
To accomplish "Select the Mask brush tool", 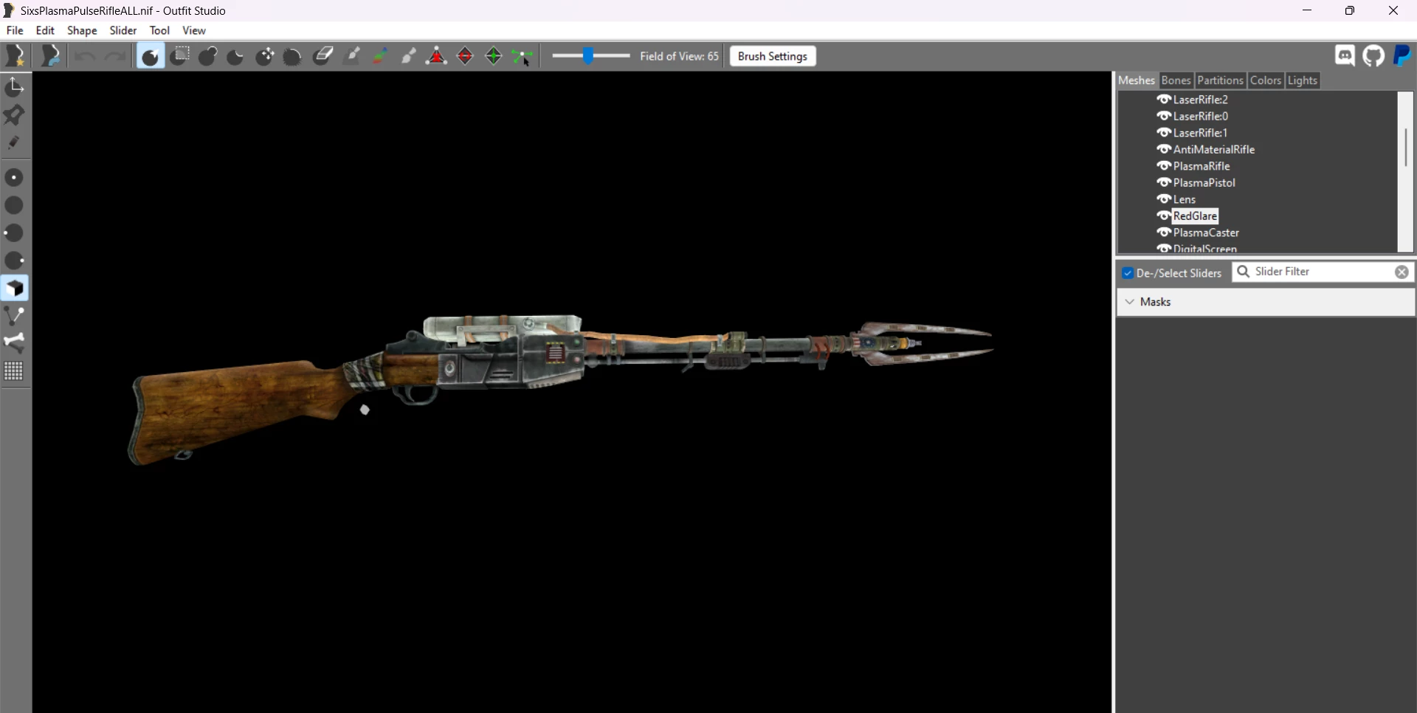I will [x=179, y=56].
